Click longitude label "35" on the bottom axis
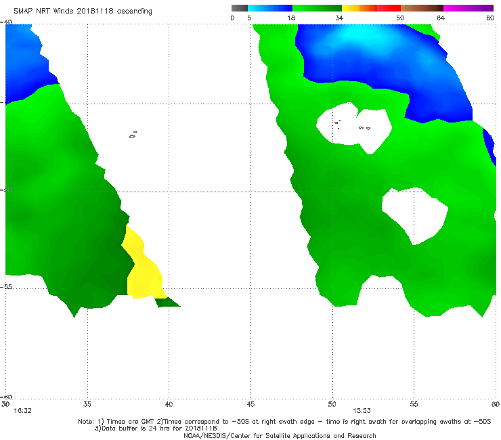Screen dimensions: 501x440 87,404
